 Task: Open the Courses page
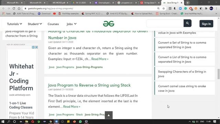click(x=53, y=24)
